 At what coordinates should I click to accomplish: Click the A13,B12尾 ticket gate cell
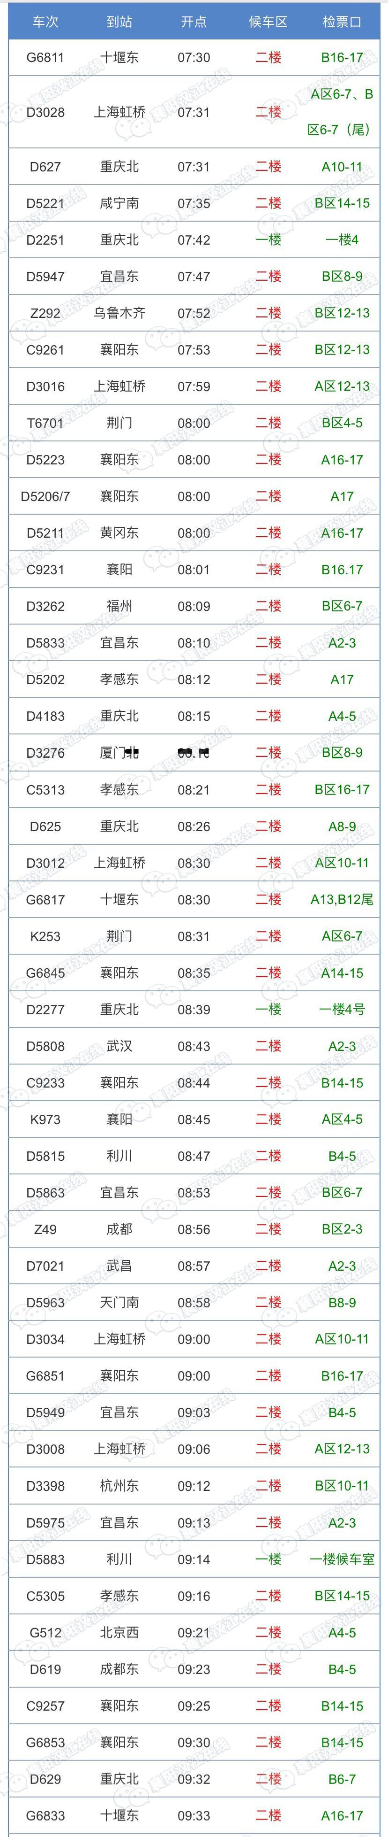(342, 899)
